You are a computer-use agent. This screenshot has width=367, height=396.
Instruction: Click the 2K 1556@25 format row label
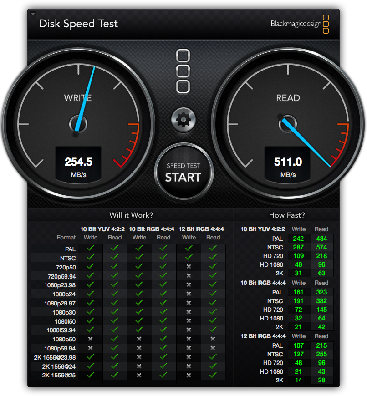pos(59,376)
